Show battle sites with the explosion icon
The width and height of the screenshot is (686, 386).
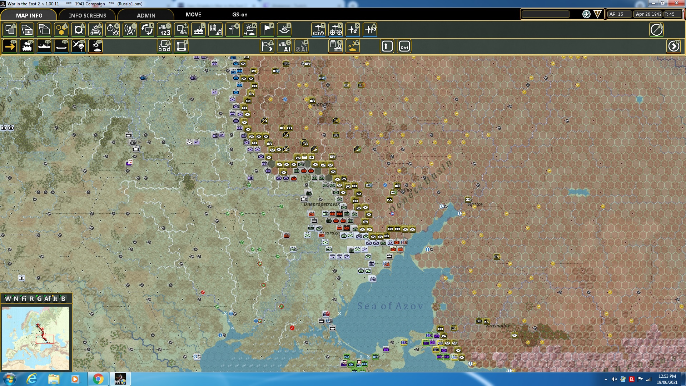pos(284,30)
